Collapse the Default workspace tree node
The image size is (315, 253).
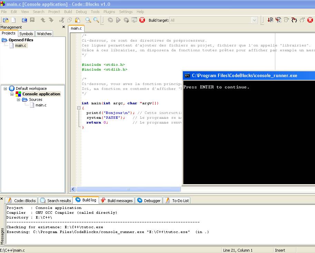[6, 88]
